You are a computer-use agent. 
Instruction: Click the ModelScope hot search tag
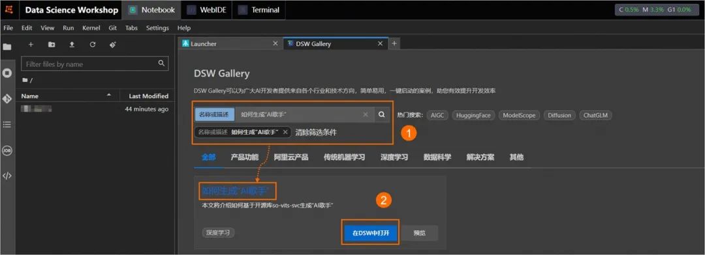point(519,115)
